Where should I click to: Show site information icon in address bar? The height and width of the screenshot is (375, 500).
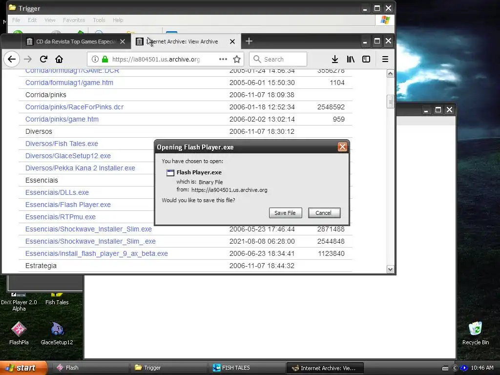tap(95, 59)
